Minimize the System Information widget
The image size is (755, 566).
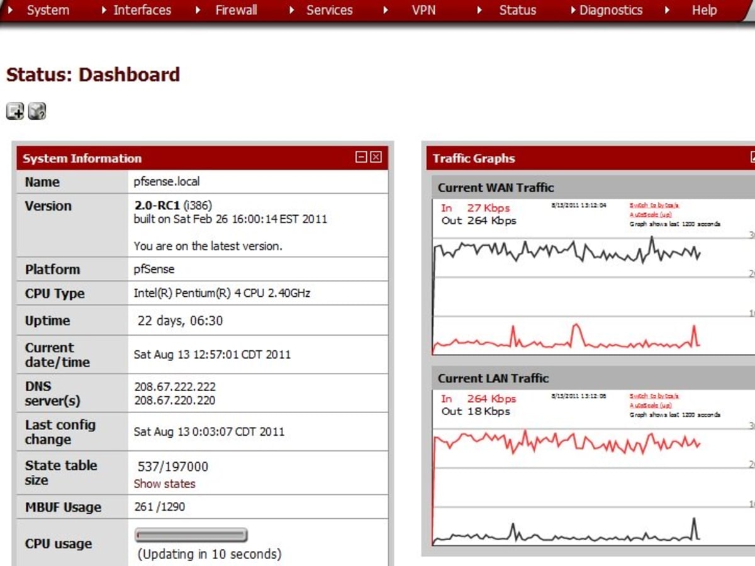[361, 157]
